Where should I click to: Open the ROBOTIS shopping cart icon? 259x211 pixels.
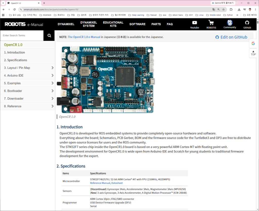click(211, 24)
